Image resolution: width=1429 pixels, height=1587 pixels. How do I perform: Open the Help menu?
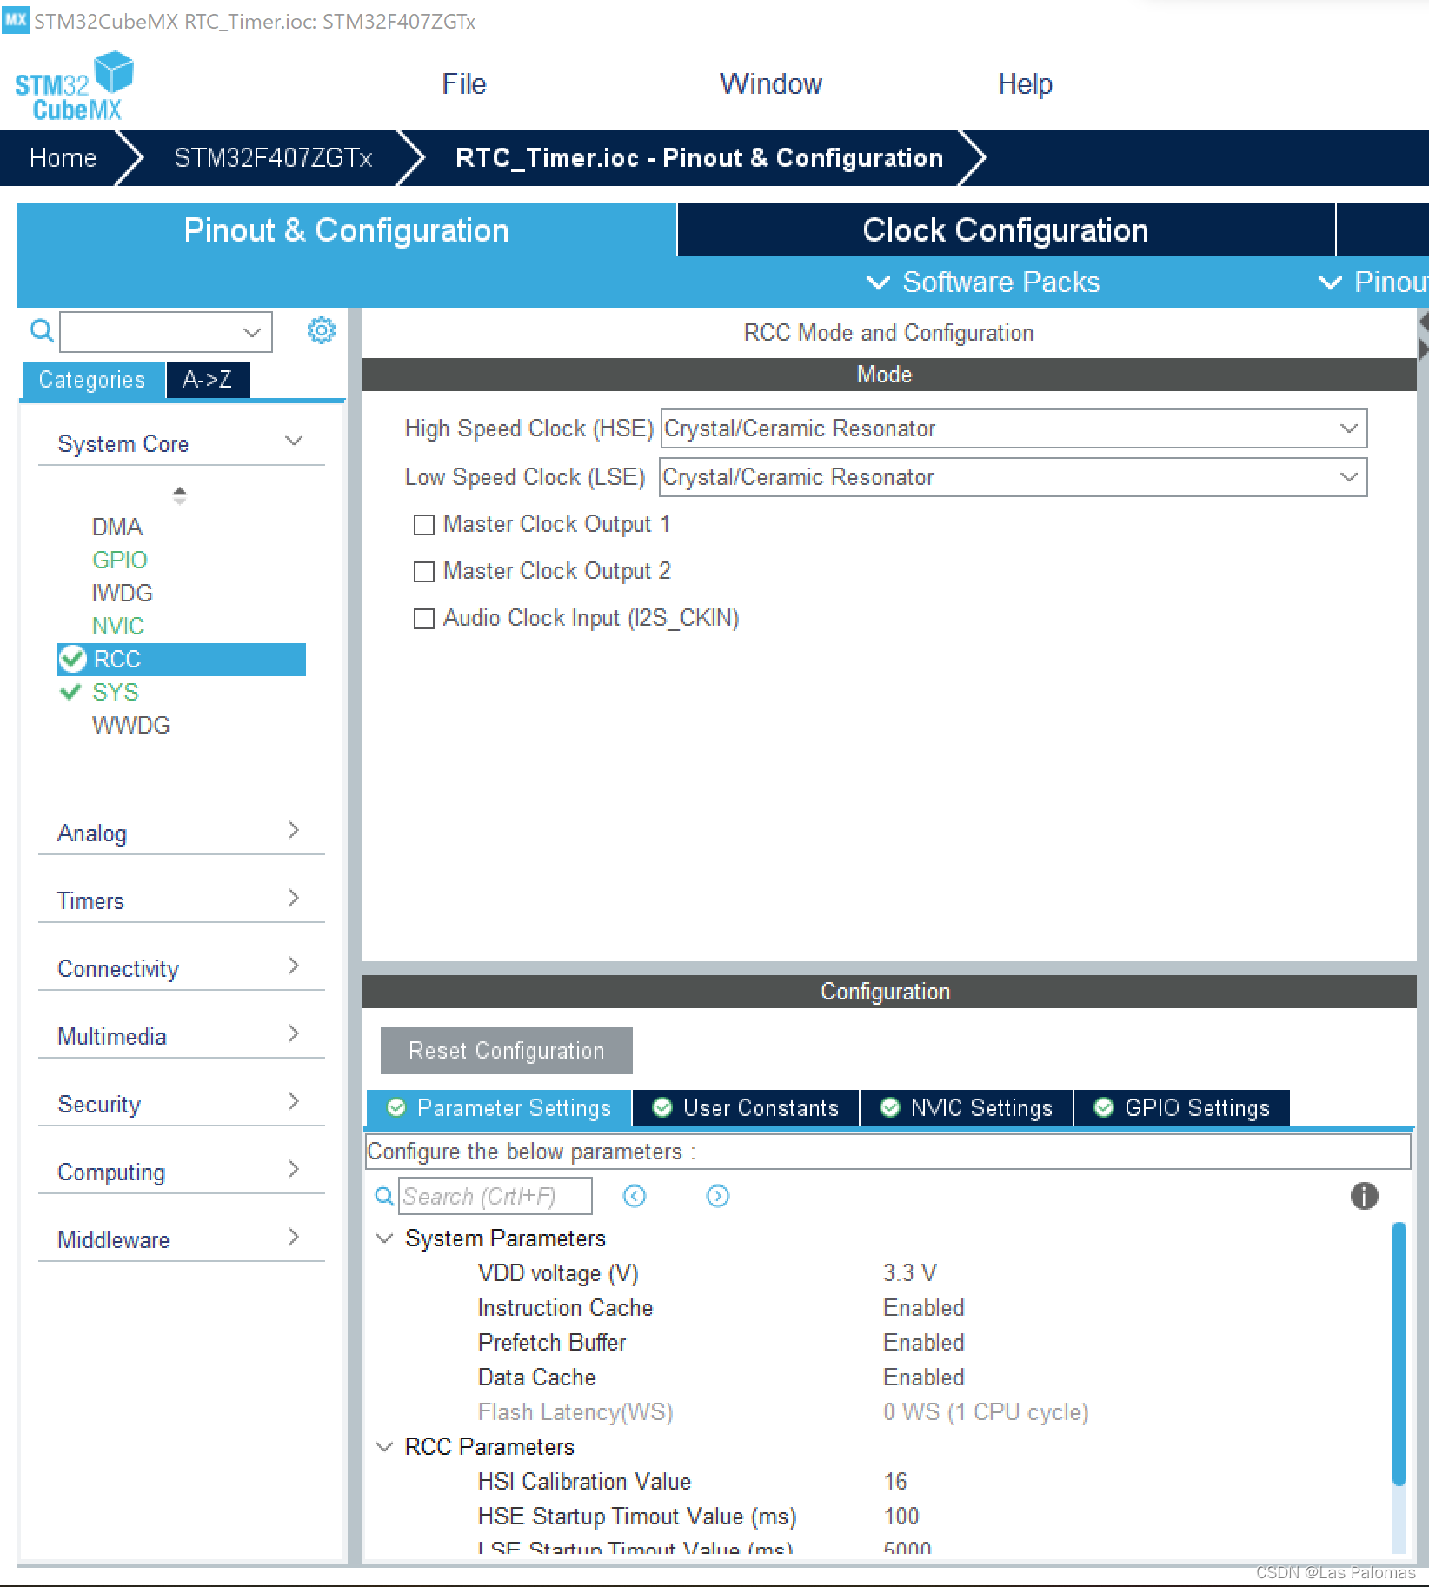tap(1025, 84)
